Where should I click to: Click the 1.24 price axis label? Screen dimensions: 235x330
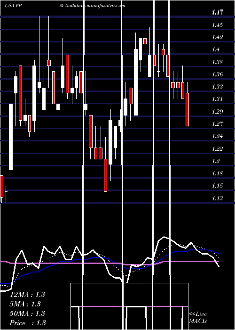[218, 136]
